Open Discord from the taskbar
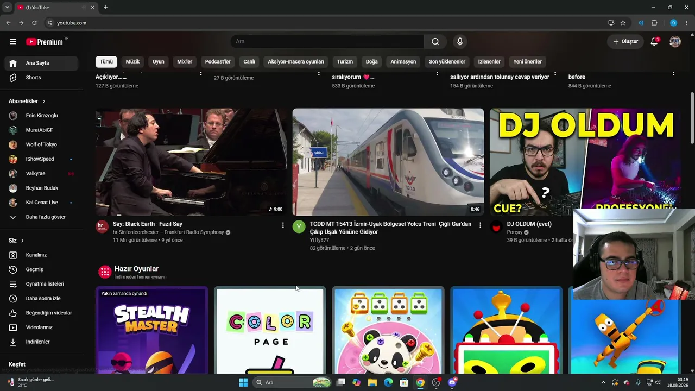This screenshot has height=391, width=695. point(452,382)
